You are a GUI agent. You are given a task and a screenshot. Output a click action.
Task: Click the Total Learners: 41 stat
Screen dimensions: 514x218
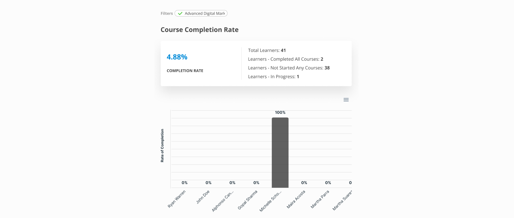267,50
